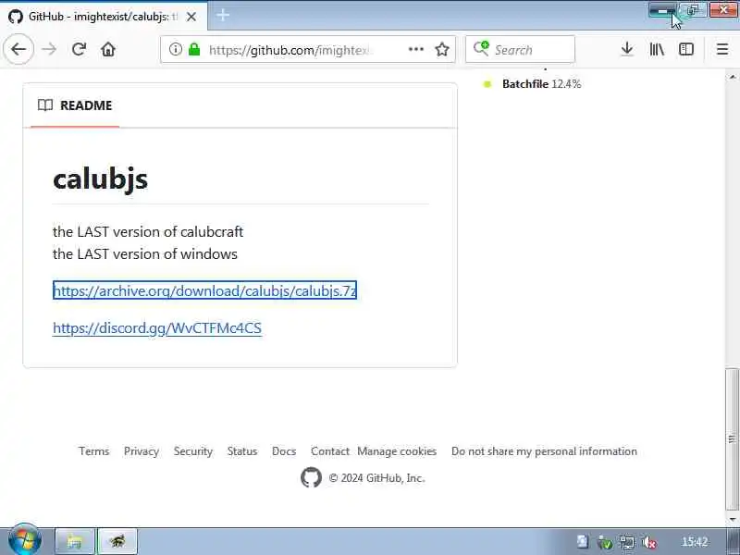
Task: Click the README book icon
Action: click(45, 105)
